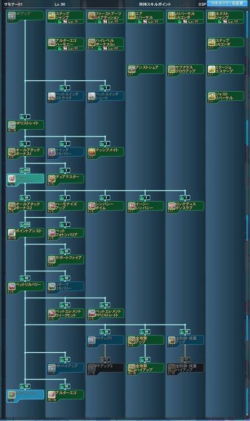Click the 10/10 count under ポイントアシスト
The height and width of the screenshot is (421, 250).
coord(12,238)
